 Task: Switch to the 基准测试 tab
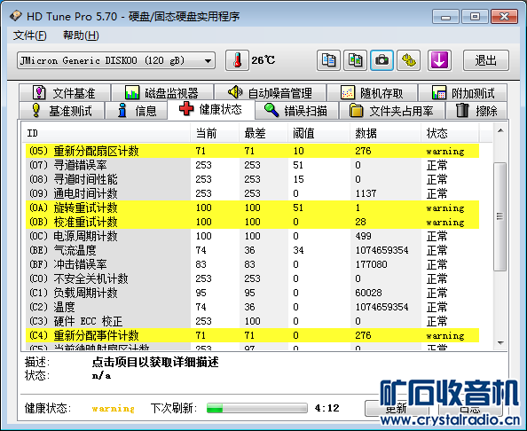(62, 111)
